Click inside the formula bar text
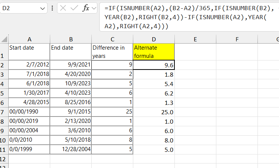The image size is (279, 168). (189, 17)
